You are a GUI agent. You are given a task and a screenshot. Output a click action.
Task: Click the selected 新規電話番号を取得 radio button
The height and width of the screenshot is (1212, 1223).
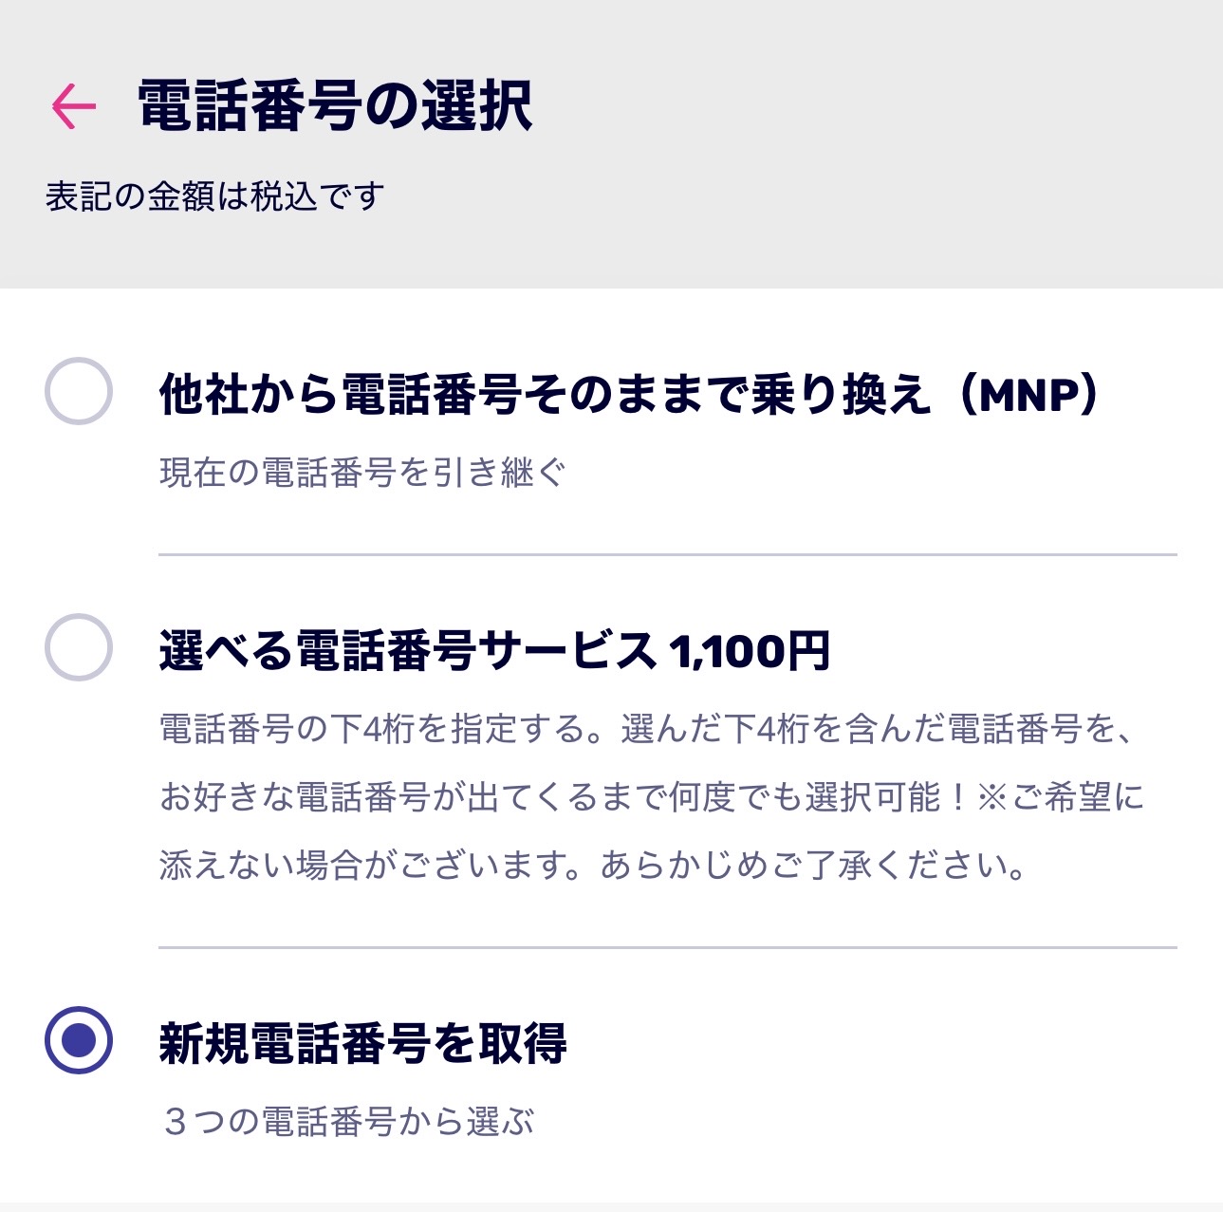[x=79, y=1040]
